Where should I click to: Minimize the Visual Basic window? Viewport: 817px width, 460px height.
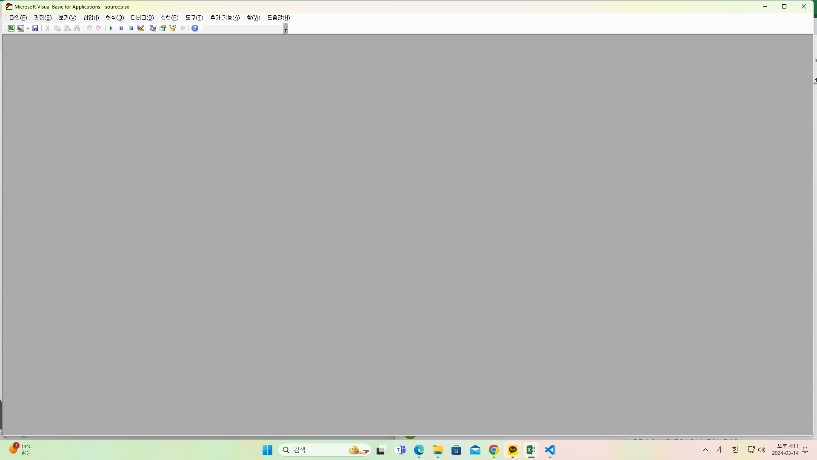(x=765, y=6)
